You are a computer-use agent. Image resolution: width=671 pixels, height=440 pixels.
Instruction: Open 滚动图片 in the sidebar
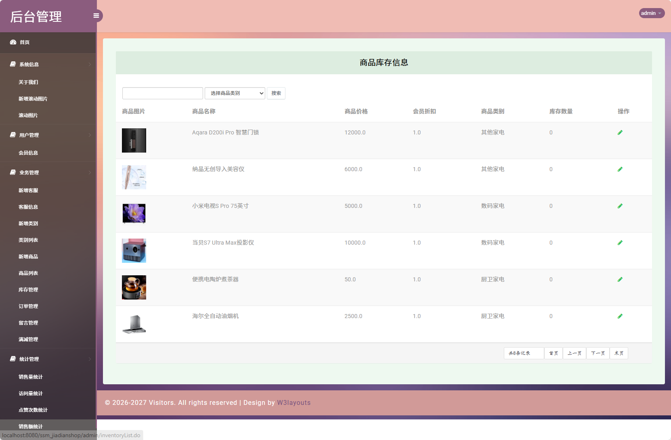28,115
